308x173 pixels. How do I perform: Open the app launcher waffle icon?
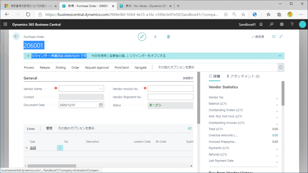click(5, 24)
